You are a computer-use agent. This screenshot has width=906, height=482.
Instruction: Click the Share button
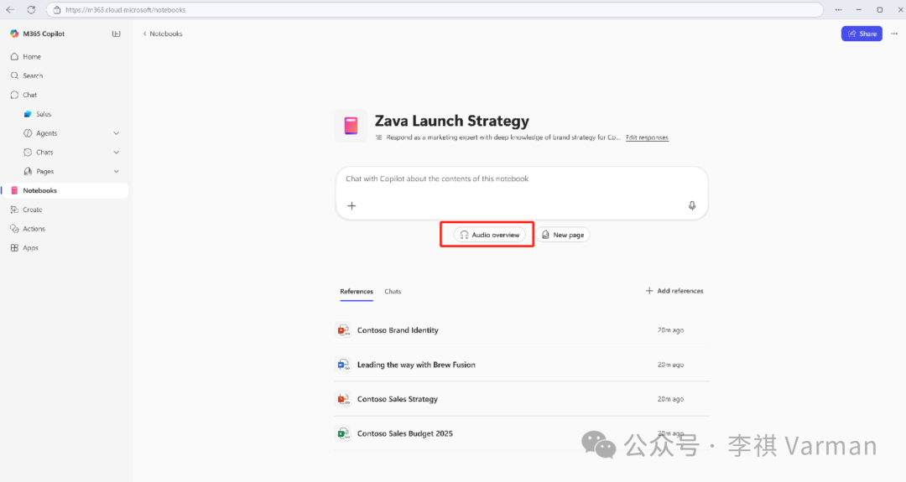(862, 34)
